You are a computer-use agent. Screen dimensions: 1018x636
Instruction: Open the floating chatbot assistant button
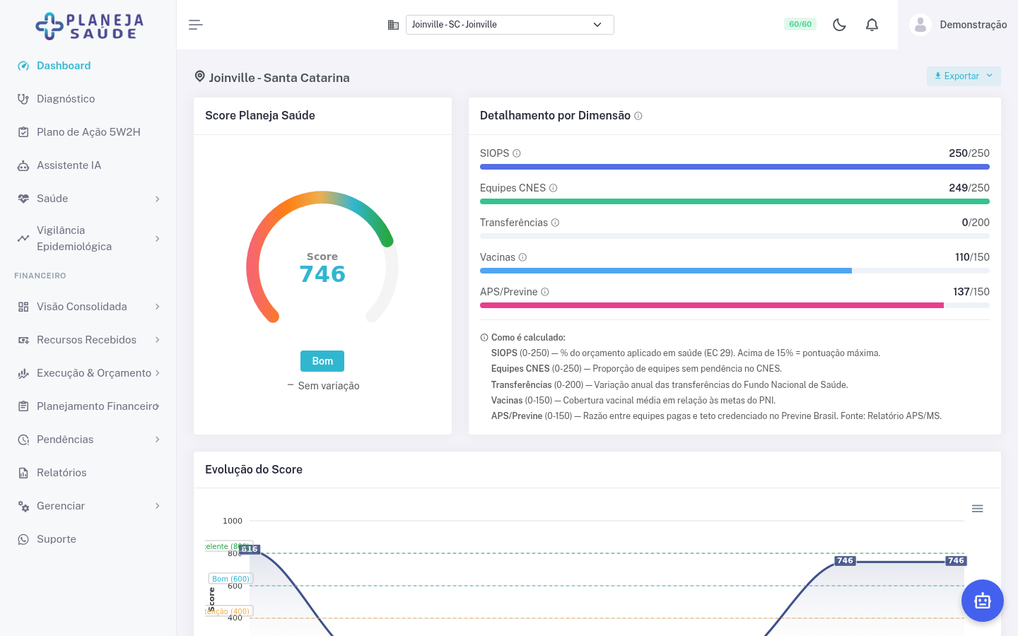click(x=983, y=601)
